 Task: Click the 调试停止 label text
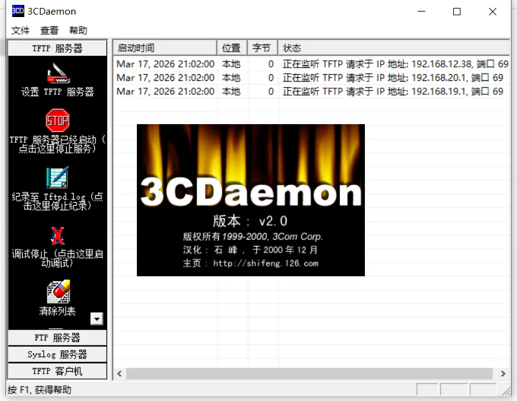pos(30,254)
